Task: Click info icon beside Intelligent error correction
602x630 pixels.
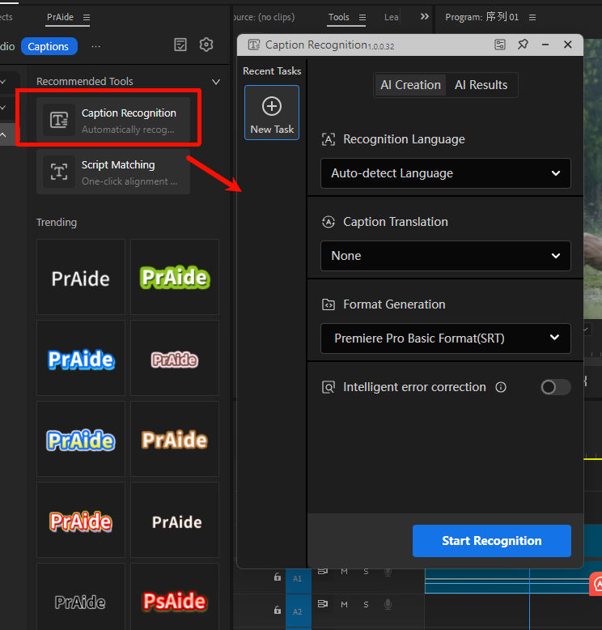Action: click(501, 387)
